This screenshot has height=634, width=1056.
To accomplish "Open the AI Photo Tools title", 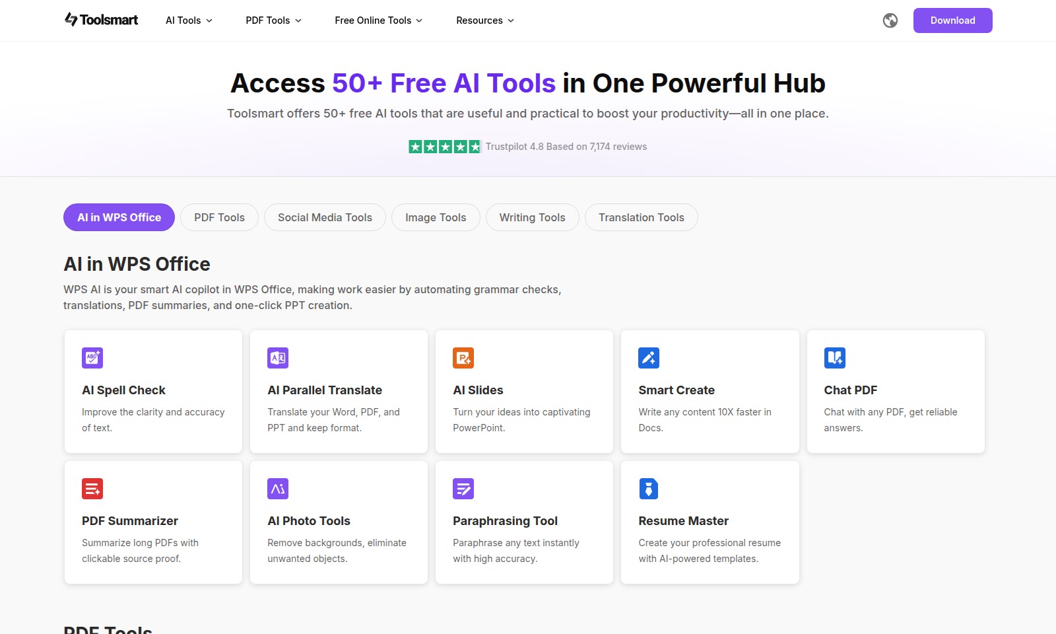I will (309, 521).
